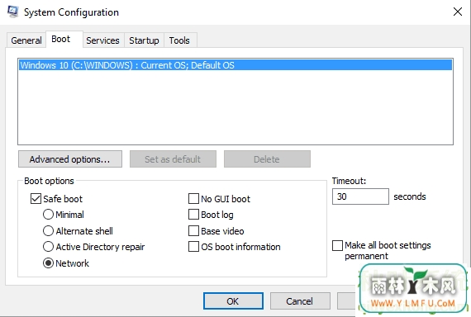Viewport: 471px width, 317px height.
Task: Select the Windows 10 boot entry
Action: pos(235,65)
